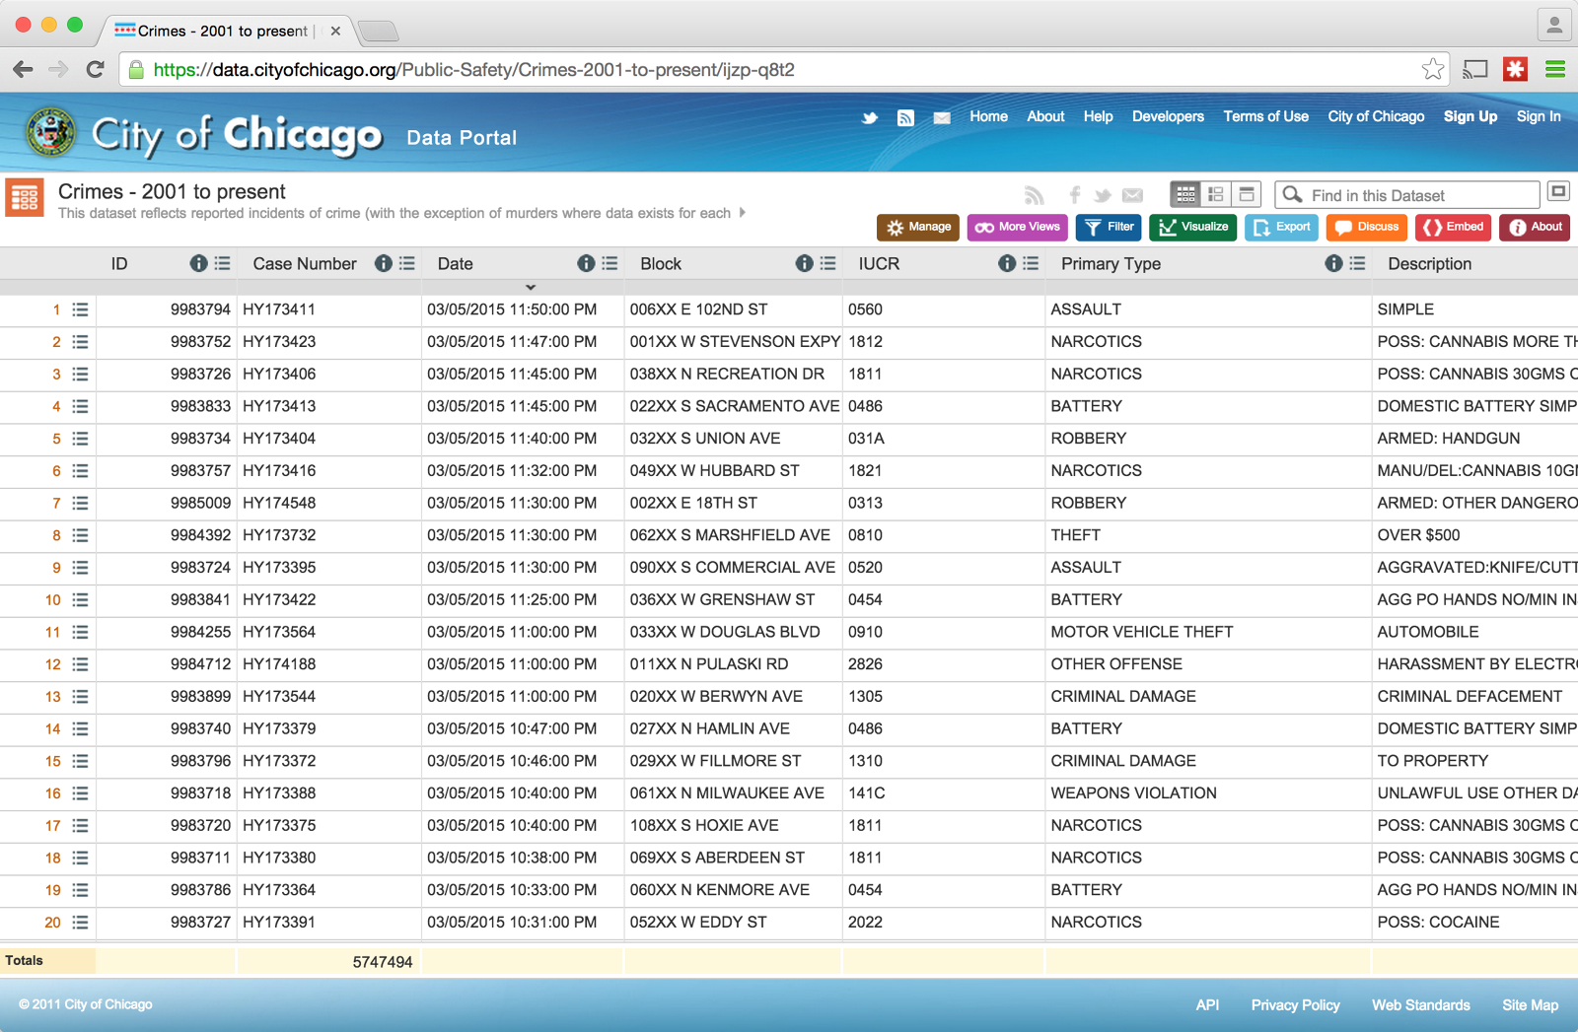Screen dimensions: 1578x1032
Task: Open the RSS feed icon in header
Action: click(905, 117)
